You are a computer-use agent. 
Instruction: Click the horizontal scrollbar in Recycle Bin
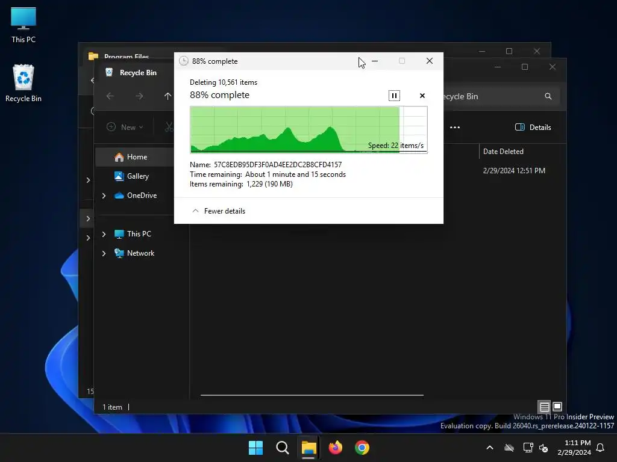[312, 395]
